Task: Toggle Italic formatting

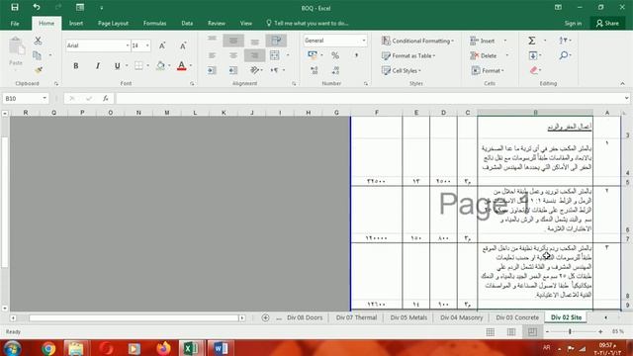Action: 97,65
